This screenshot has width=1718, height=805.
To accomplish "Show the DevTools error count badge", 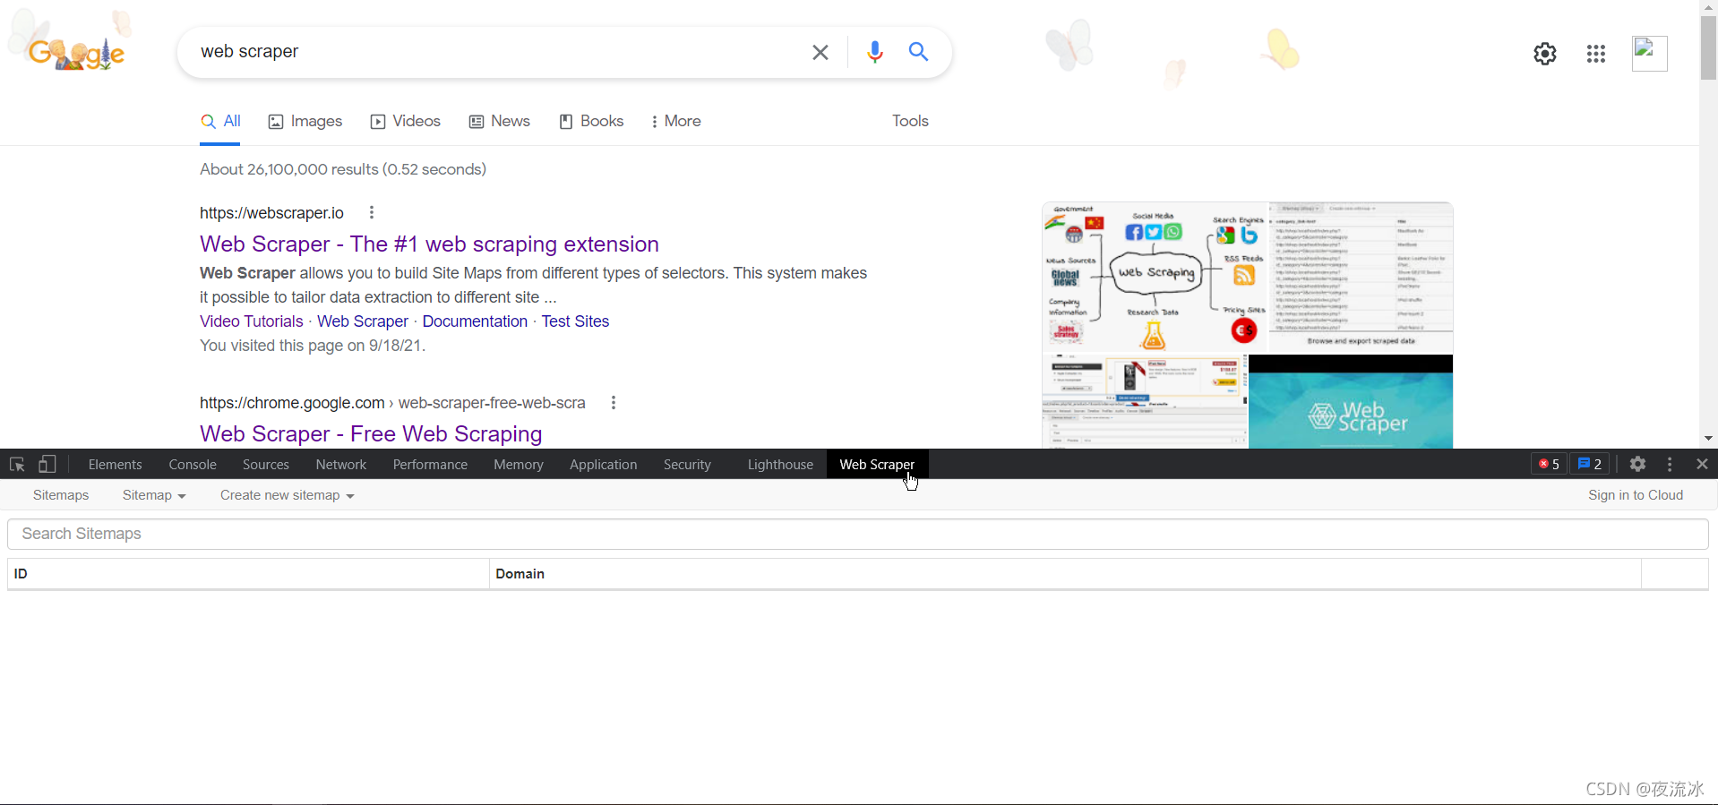I will pyautogui.click(x=1549, y=464).
